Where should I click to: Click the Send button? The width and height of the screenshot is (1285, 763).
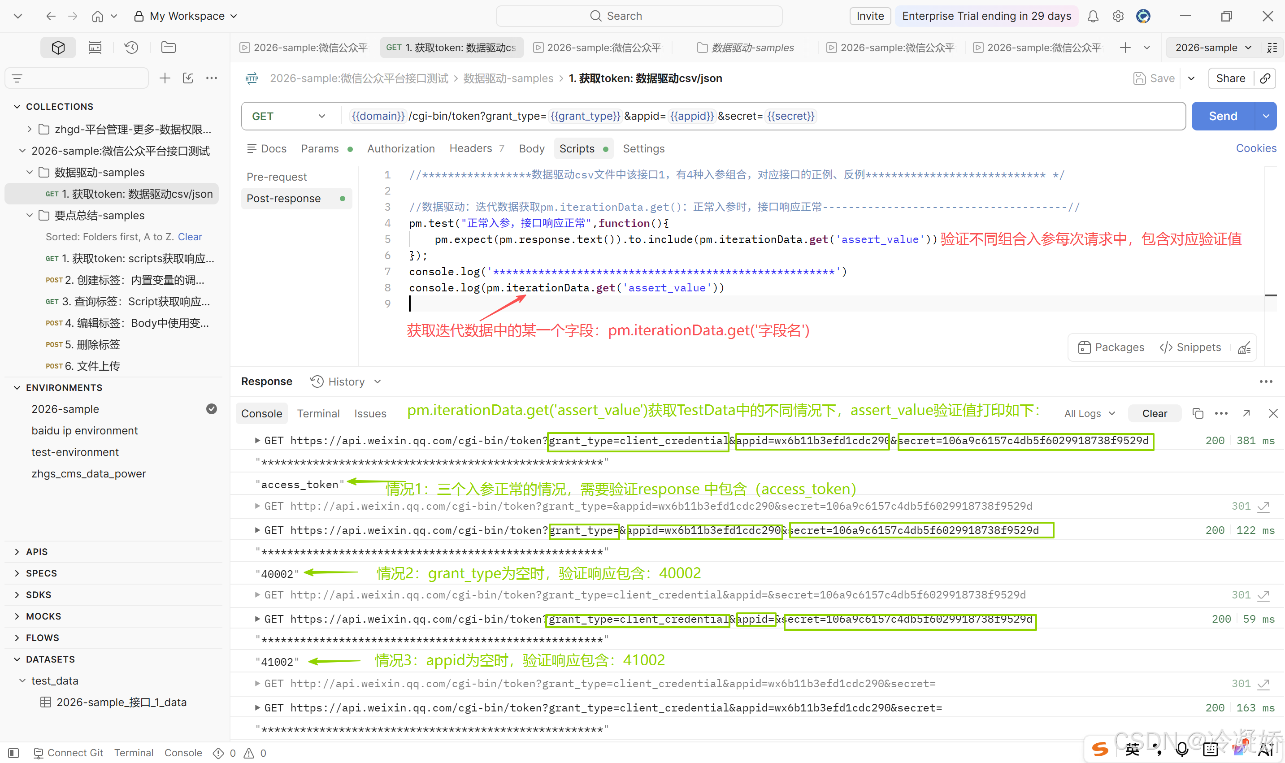pyautogui.click(x=1223, y=116)
